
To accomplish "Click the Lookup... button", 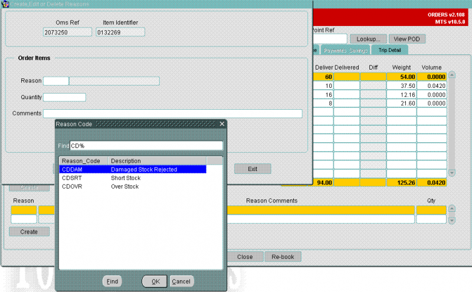I will (x=368, y=39).
